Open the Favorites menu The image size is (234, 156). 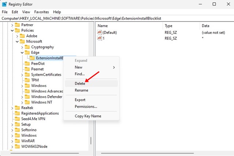(41, 12)
